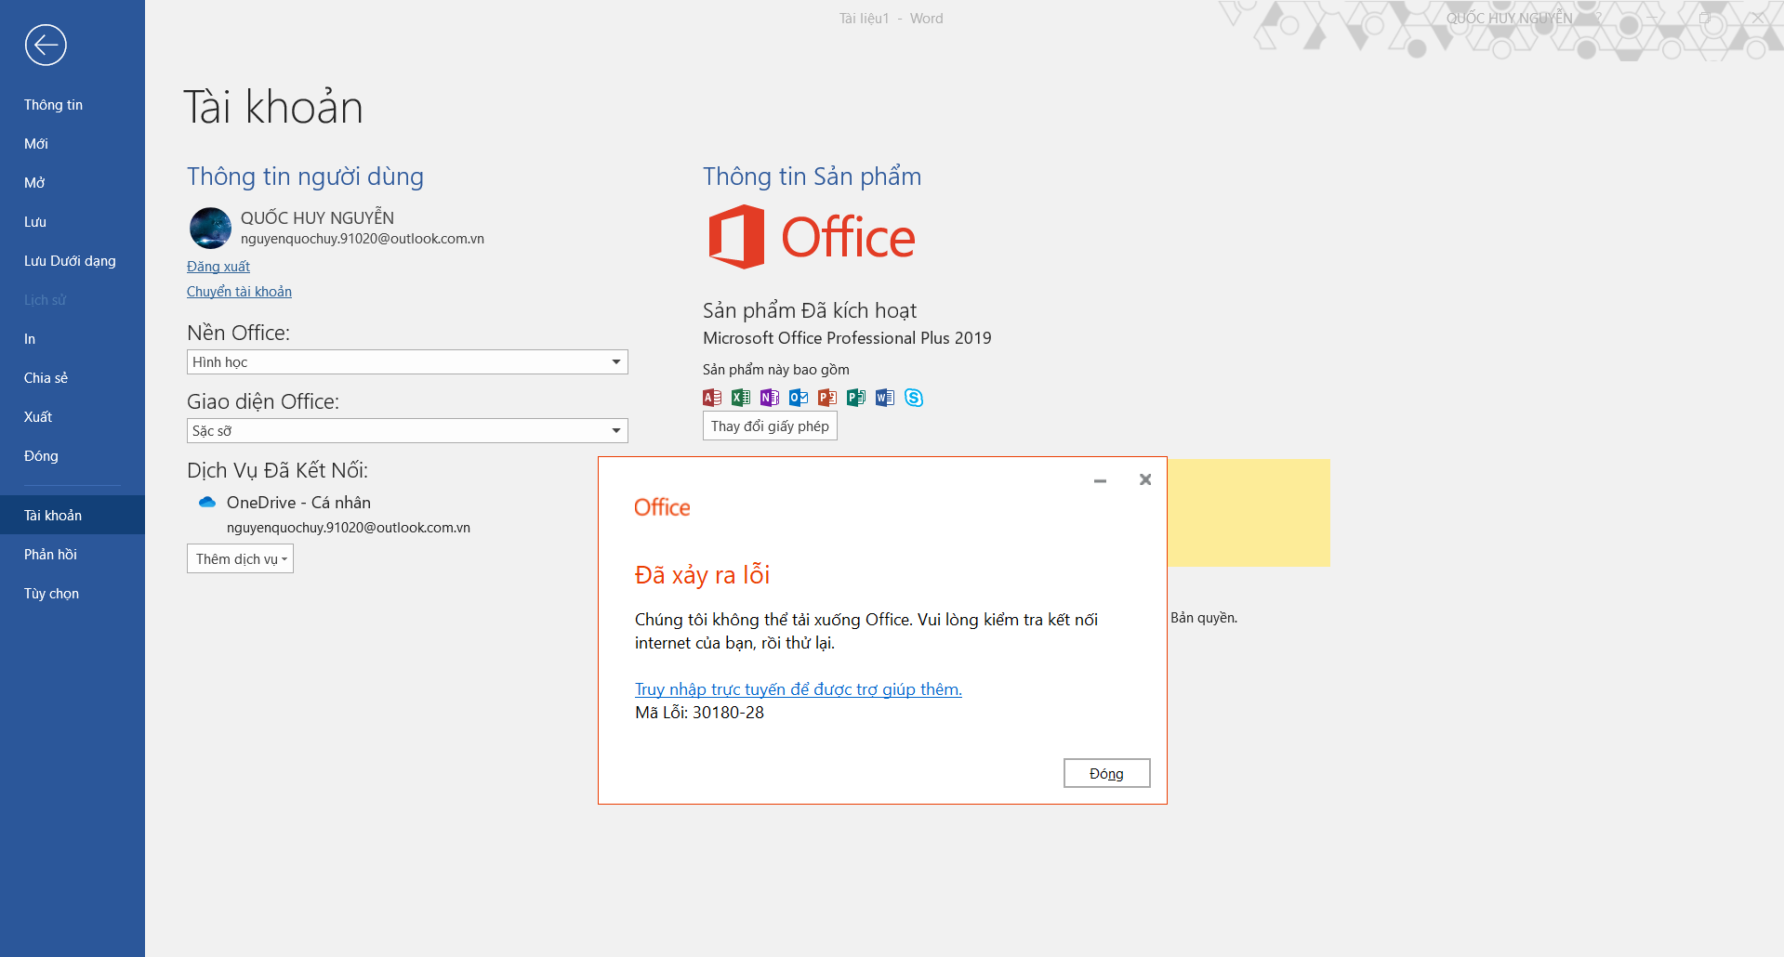Select Mới in the sidebar
The height and width of the screenshot is (957, 1784).
point(73,144)
